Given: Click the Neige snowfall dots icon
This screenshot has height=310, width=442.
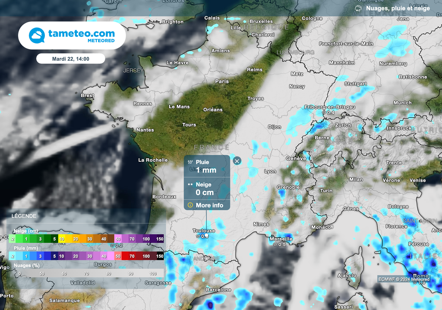Looking at the screenshot, I should point(190,185).
